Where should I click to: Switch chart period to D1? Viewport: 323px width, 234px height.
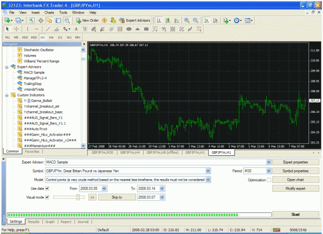point(60,37)
